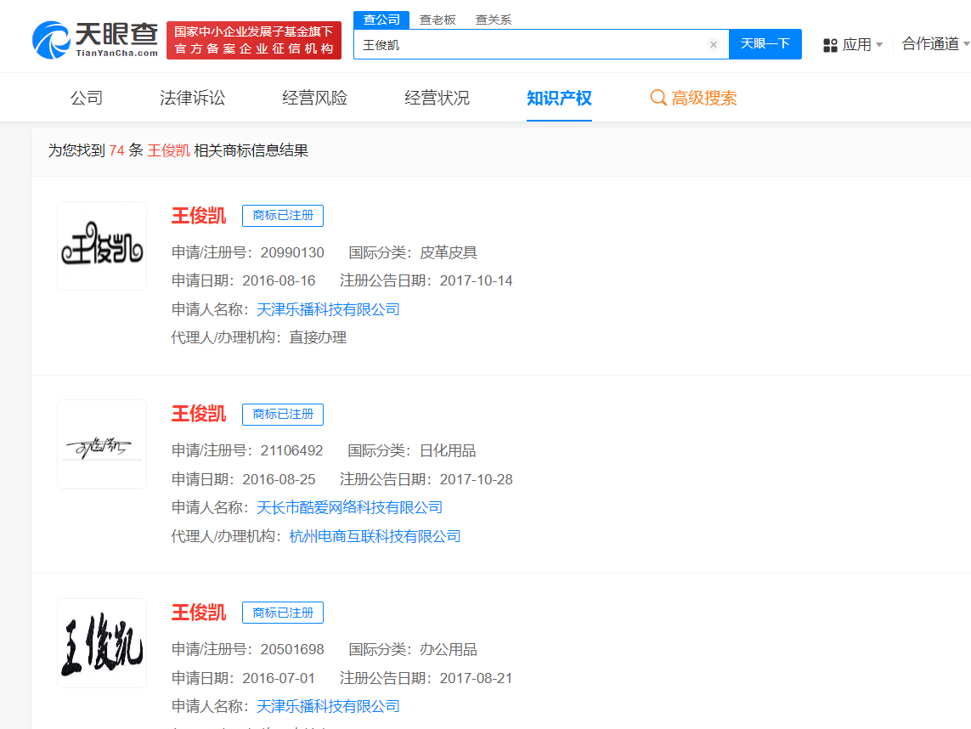Switch to the 查关系 search tab
This screenshot has height=729, width=971.
(x=494, y=20)
